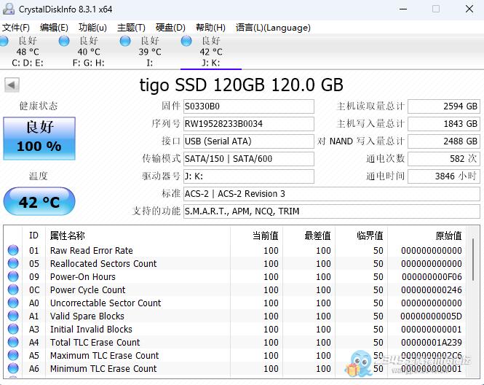
Task: Click the status icon for Minimum TLC Erase Count
Action: [13, 368]
